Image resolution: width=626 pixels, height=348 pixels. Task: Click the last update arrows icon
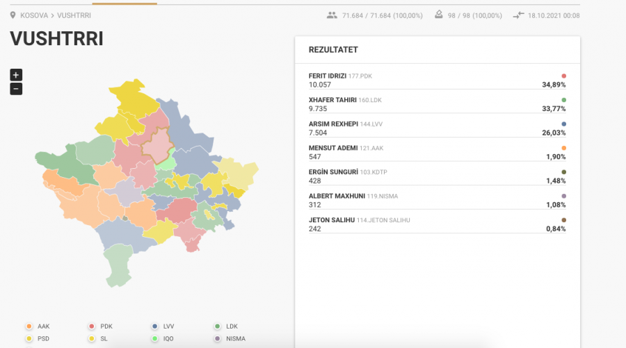(x=518, y=15)
